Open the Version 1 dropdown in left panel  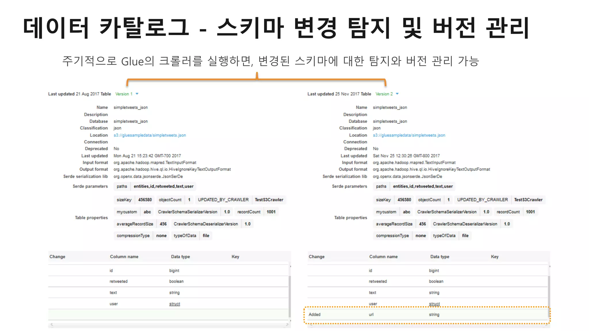click(x=127, y=94)
